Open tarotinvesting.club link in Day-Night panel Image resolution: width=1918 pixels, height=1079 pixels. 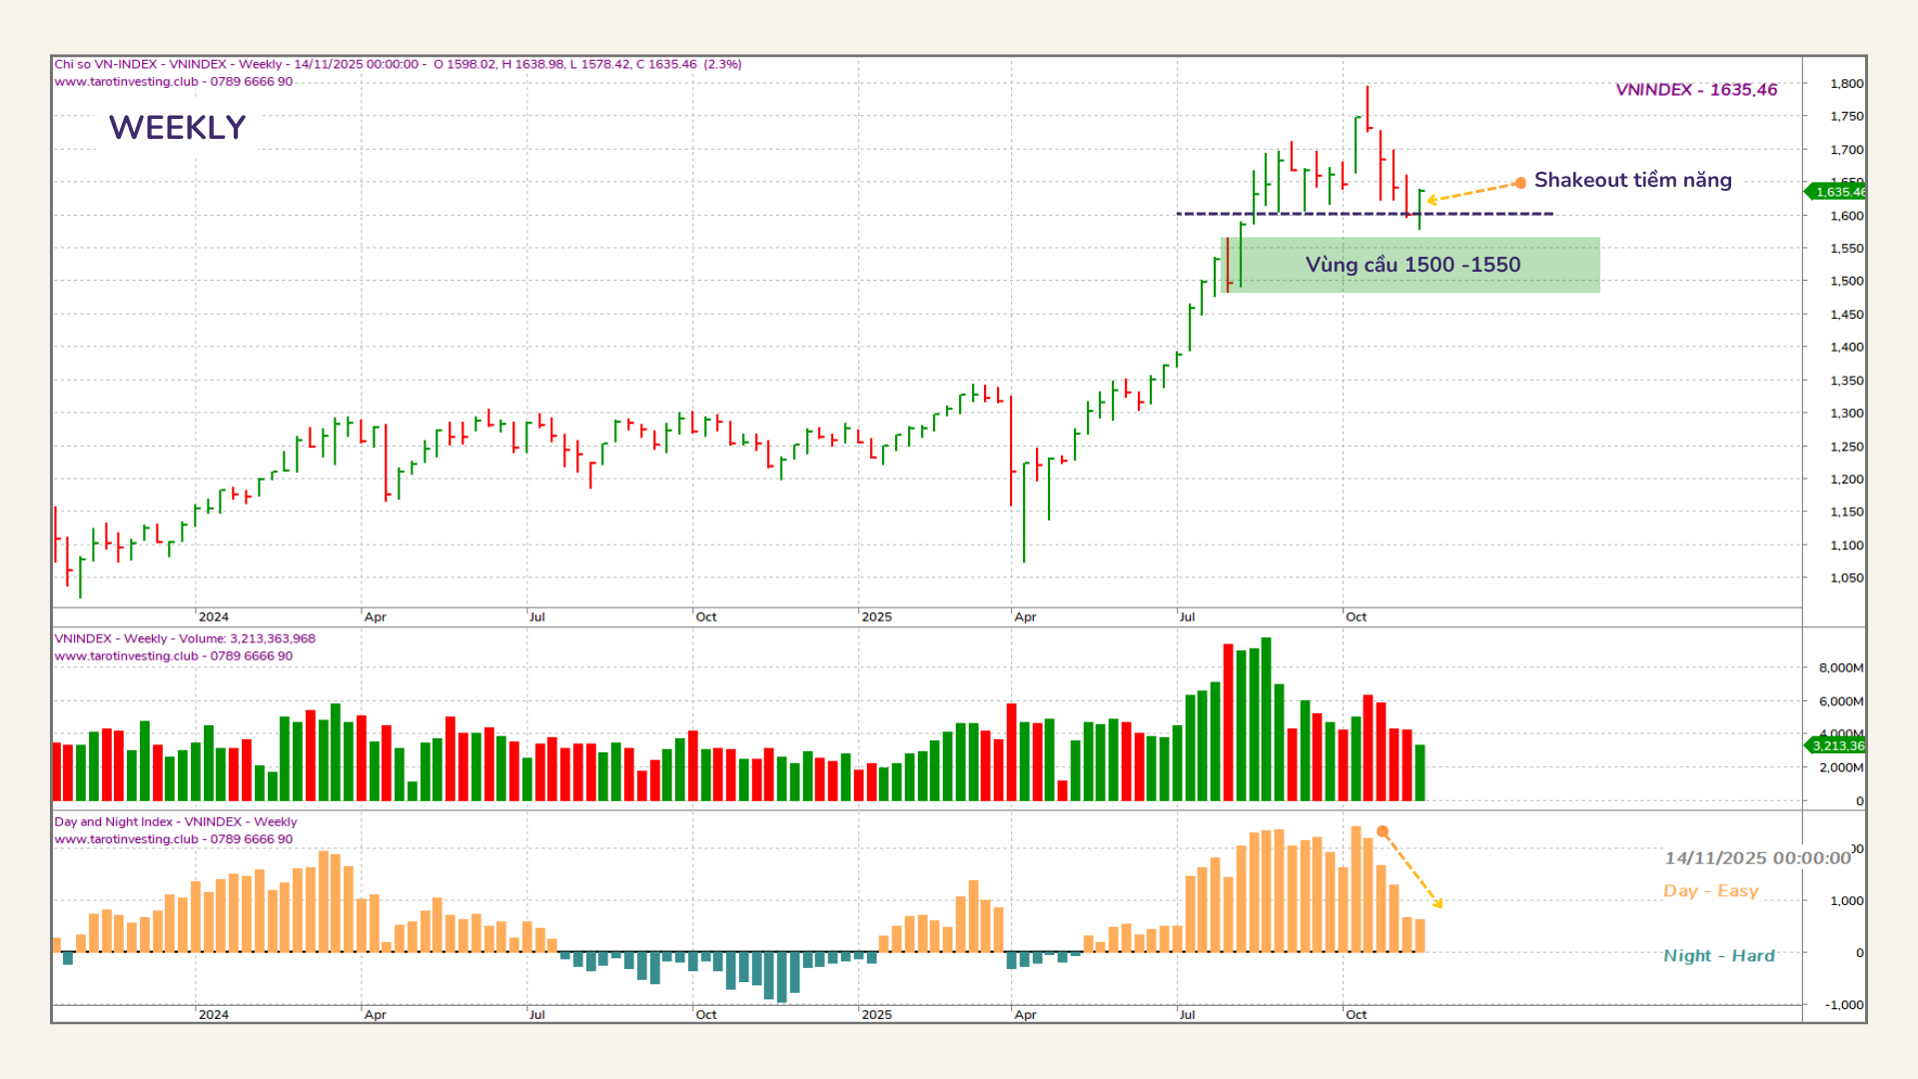point(126,839)
